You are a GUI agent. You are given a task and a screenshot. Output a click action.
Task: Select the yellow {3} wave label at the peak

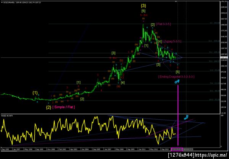coord(144,6)
